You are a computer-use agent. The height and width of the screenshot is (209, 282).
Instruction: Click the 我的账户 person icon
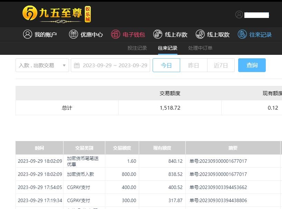(x=28, y=34)
